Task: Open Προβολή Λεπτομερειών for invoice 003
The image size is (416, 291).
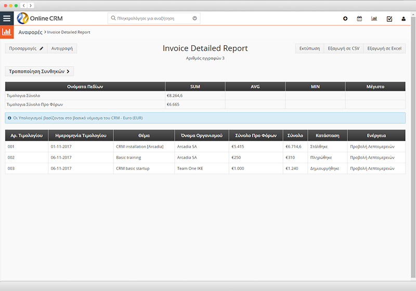Action: pyautogui.click(x=372, y=168)
